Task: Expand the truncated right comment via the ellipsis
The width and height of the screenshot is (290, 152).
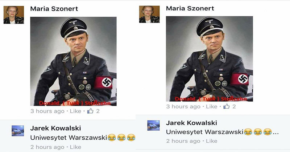Action: 276,133
